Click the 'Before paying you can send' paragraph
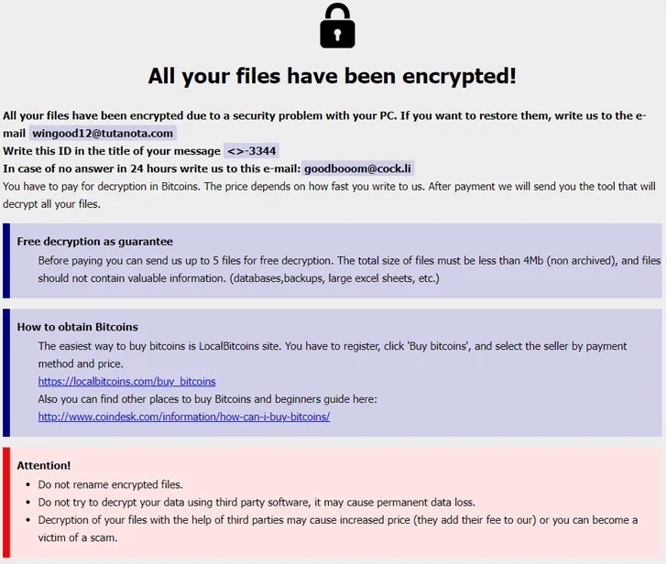 tap(349, 269)
